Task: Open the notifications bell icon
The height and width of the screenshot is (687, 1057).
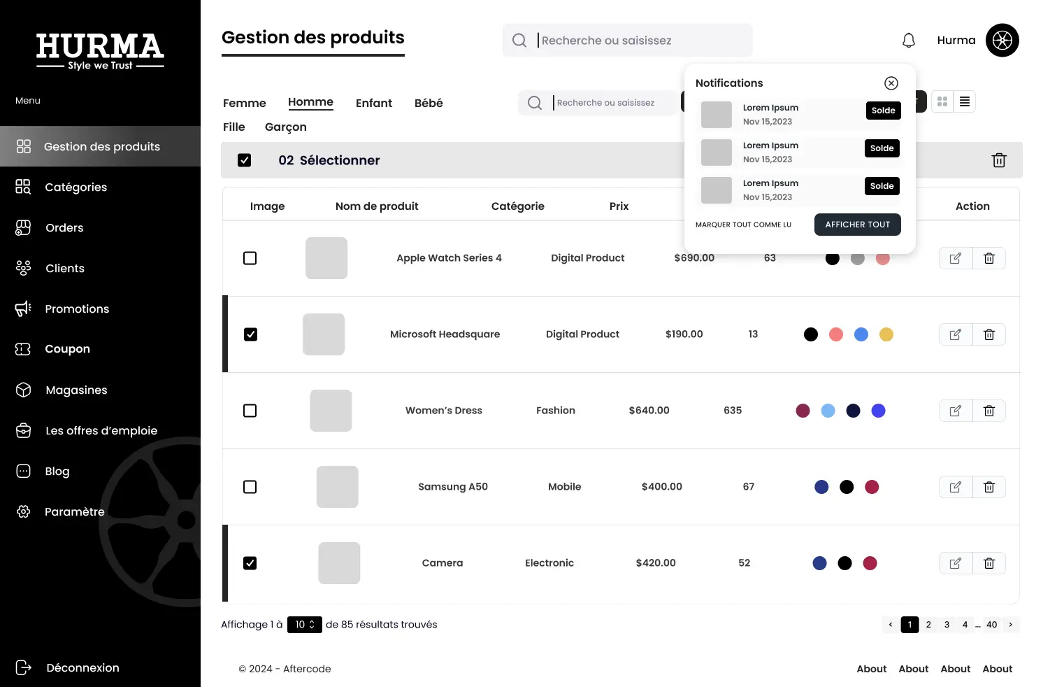Action: point(908,41)
